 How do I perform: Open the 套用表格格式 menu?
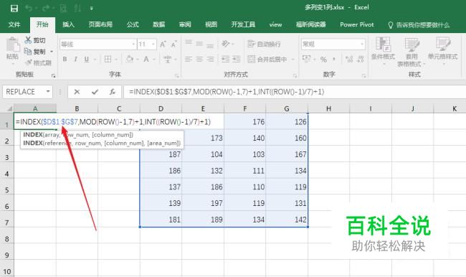pyautogui.click(x=412, y=52)
